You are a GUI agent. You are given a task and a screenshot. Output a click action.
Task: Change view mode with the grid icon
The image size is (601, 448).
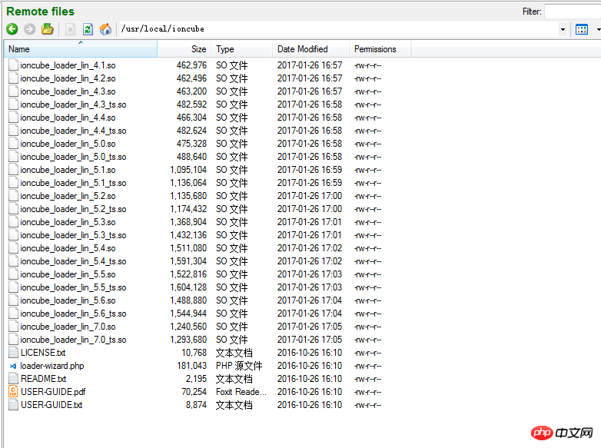[x=582, y=29]
